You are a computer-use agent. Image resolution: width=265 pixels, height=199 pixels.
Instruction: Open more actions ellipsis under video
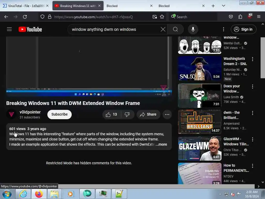167,114
